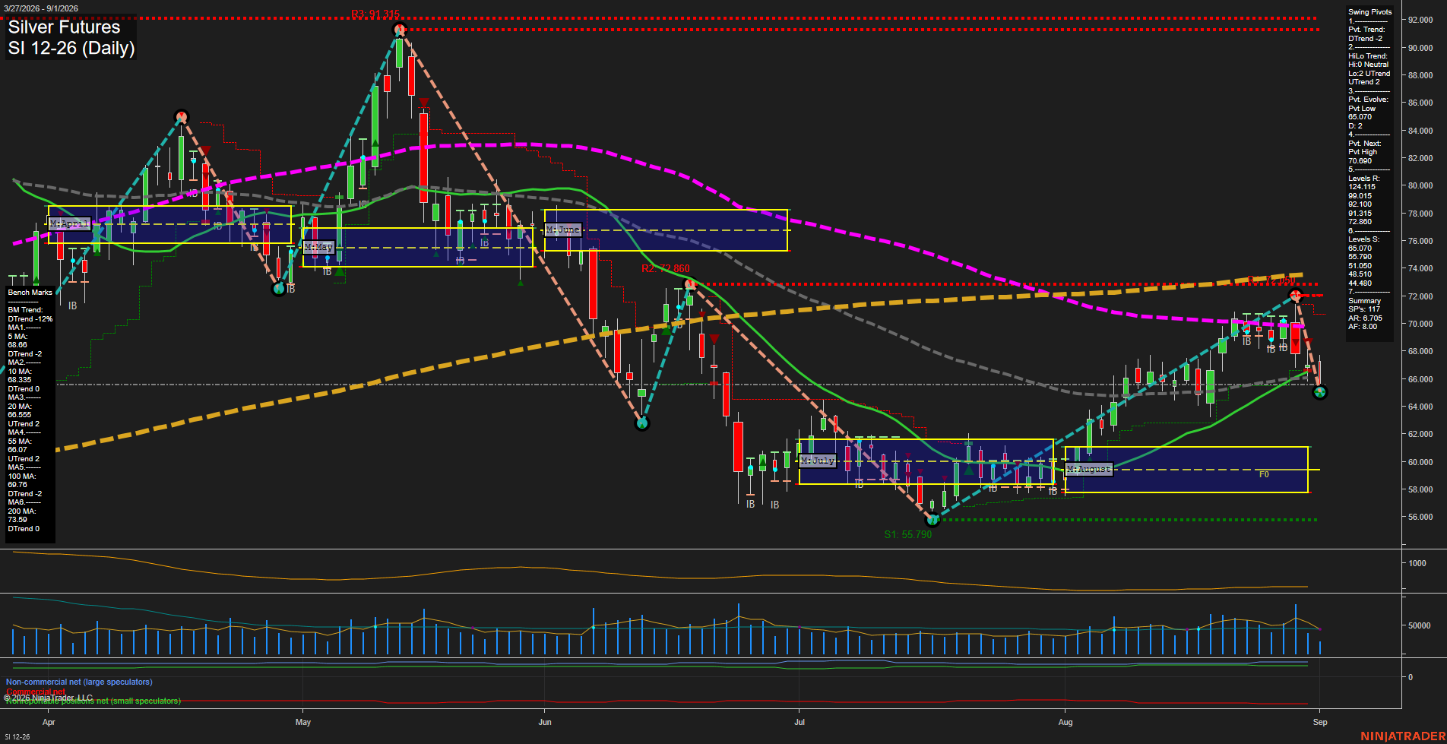Viewport: 1447px width, 744px height.
Task: Click the NINJATRADER logo bottom right
Action: tap(1403, 736)
